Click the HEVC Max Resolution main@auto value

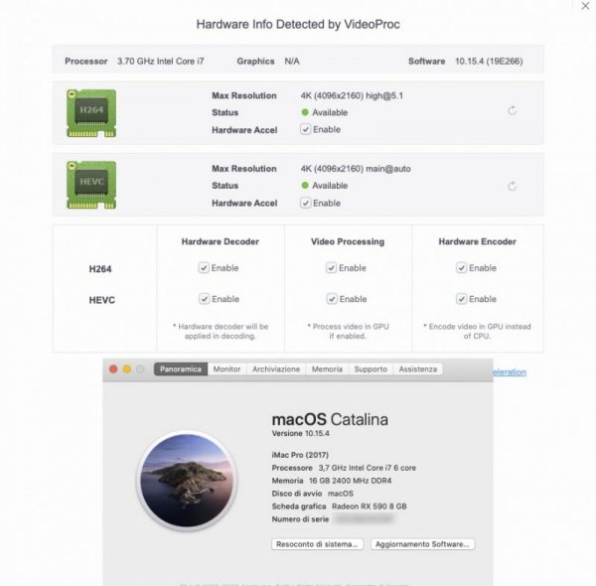coord(356,169)
